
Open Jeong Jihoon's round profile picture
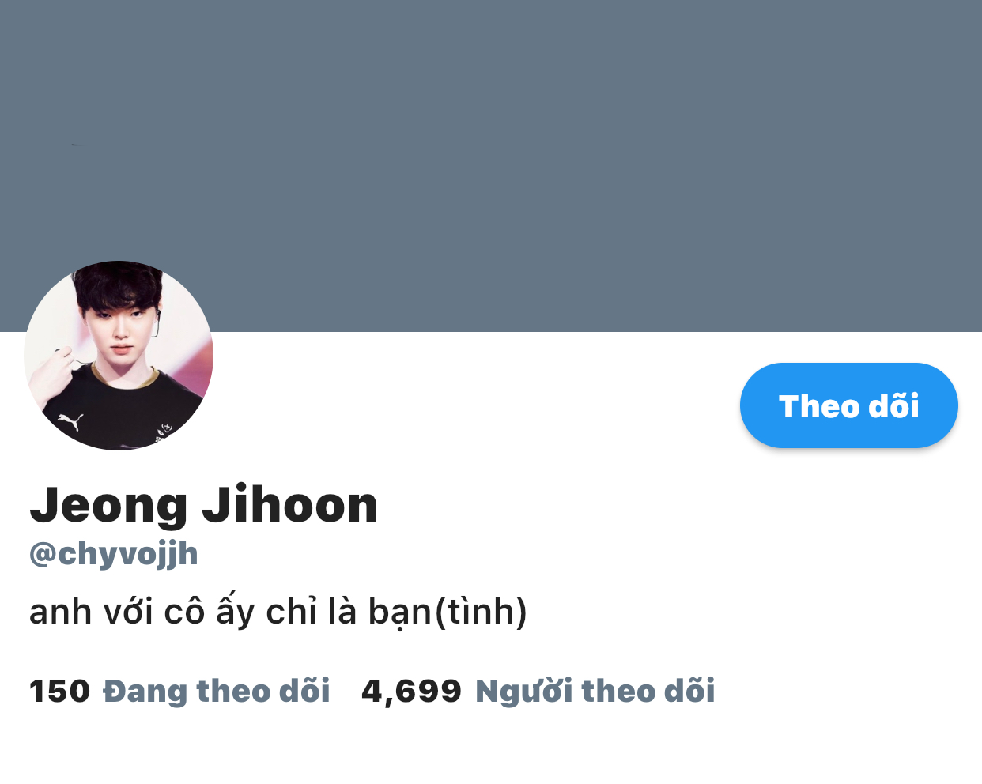pyautogui.click(x=119, y=356)
